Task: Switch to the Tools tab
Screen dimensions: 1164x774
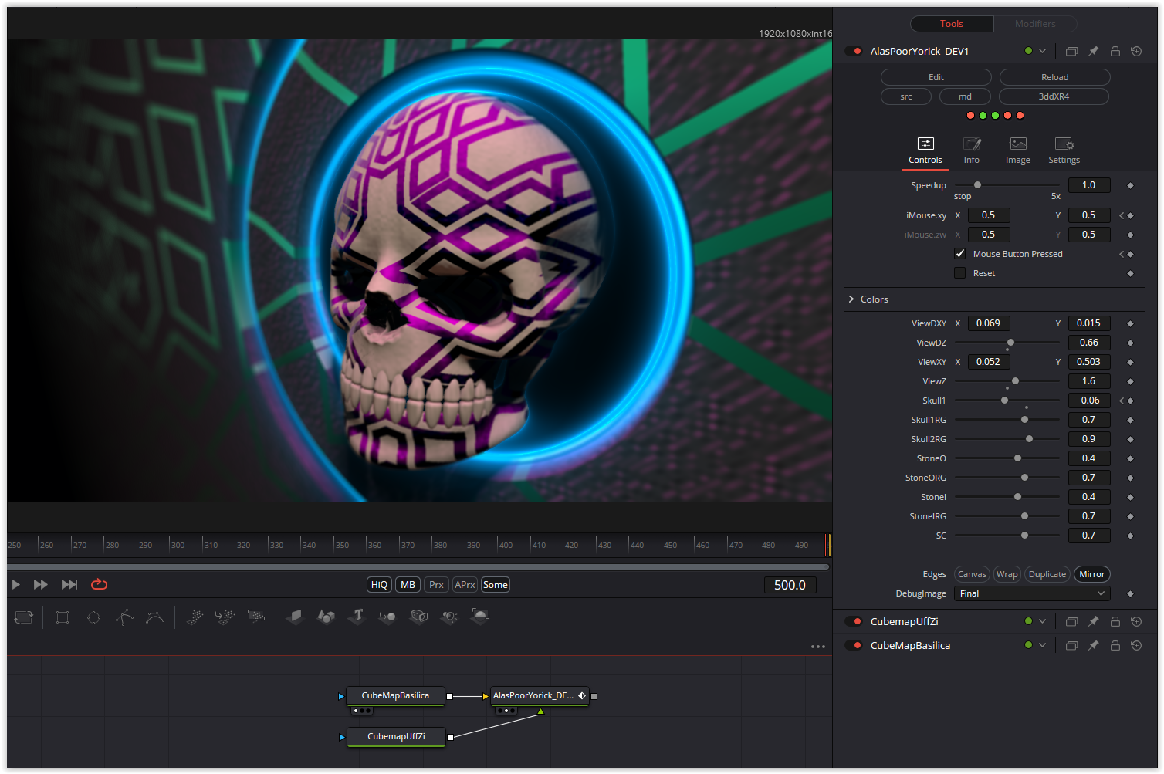Action: (952, 24)
